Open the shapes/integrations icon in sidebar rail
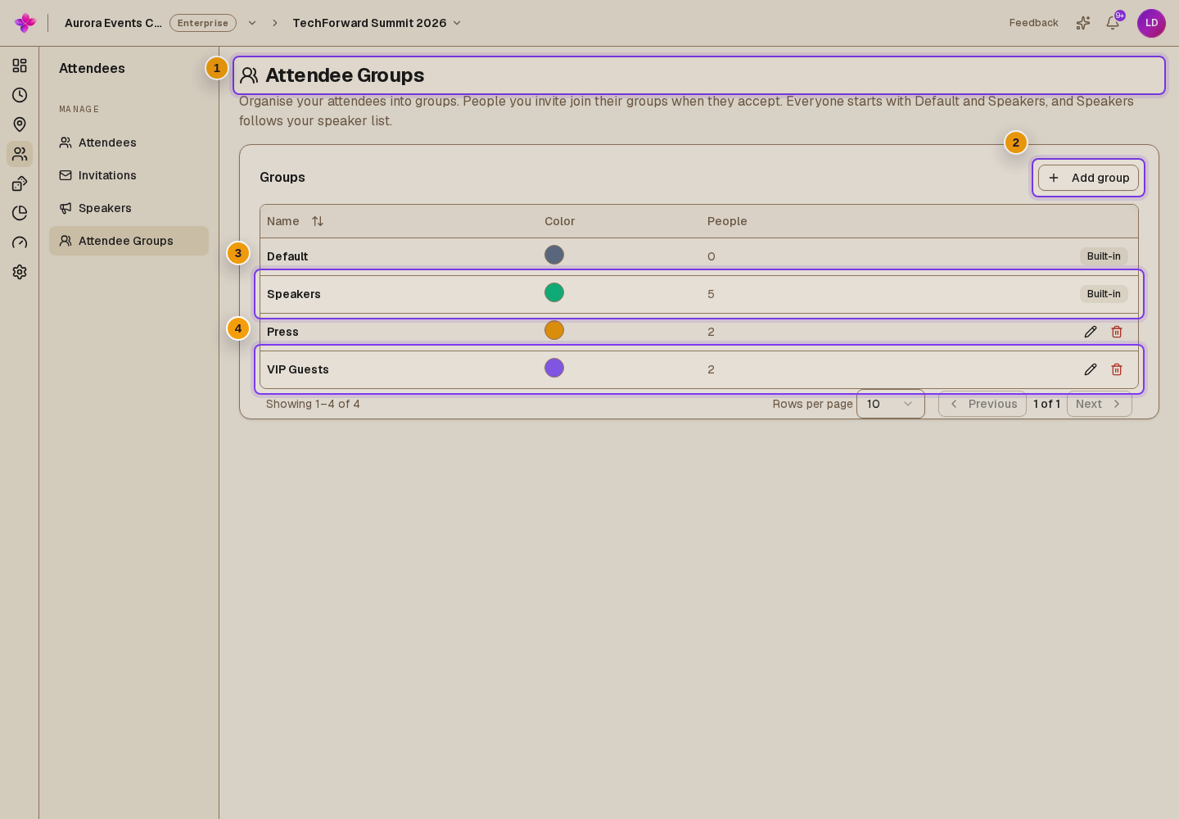Screen dimensions: 1179x819 point(20,183)
